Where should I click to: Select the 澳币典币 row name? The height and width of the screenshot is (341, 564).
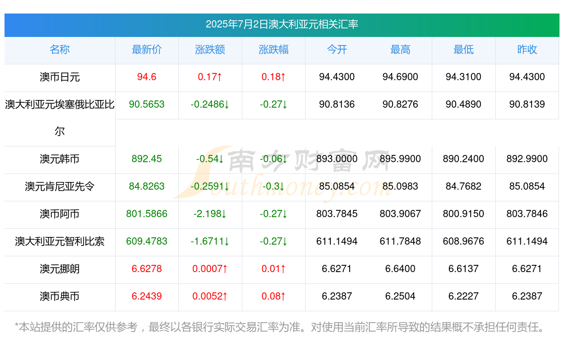pyautogui.click(x=60, y=296)
